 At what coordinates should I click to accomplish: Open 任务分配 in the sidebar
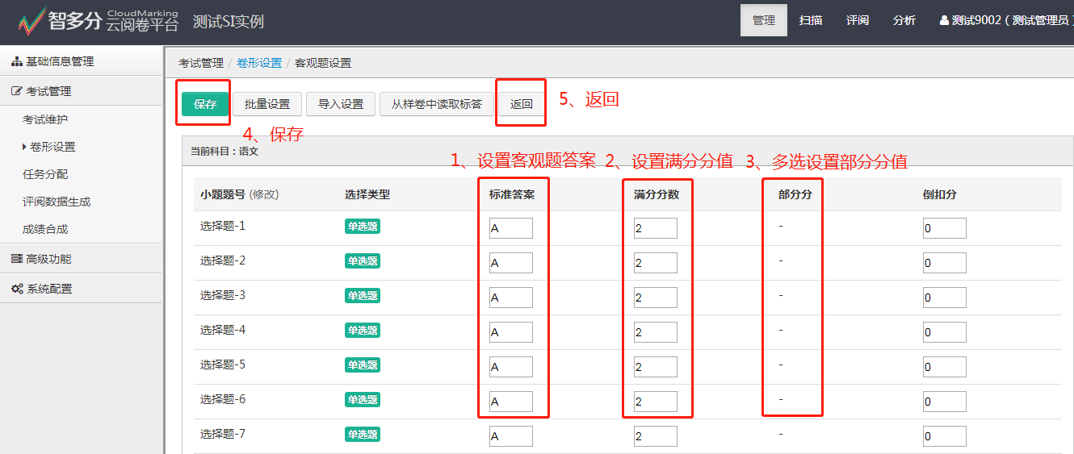pos(45,174)
